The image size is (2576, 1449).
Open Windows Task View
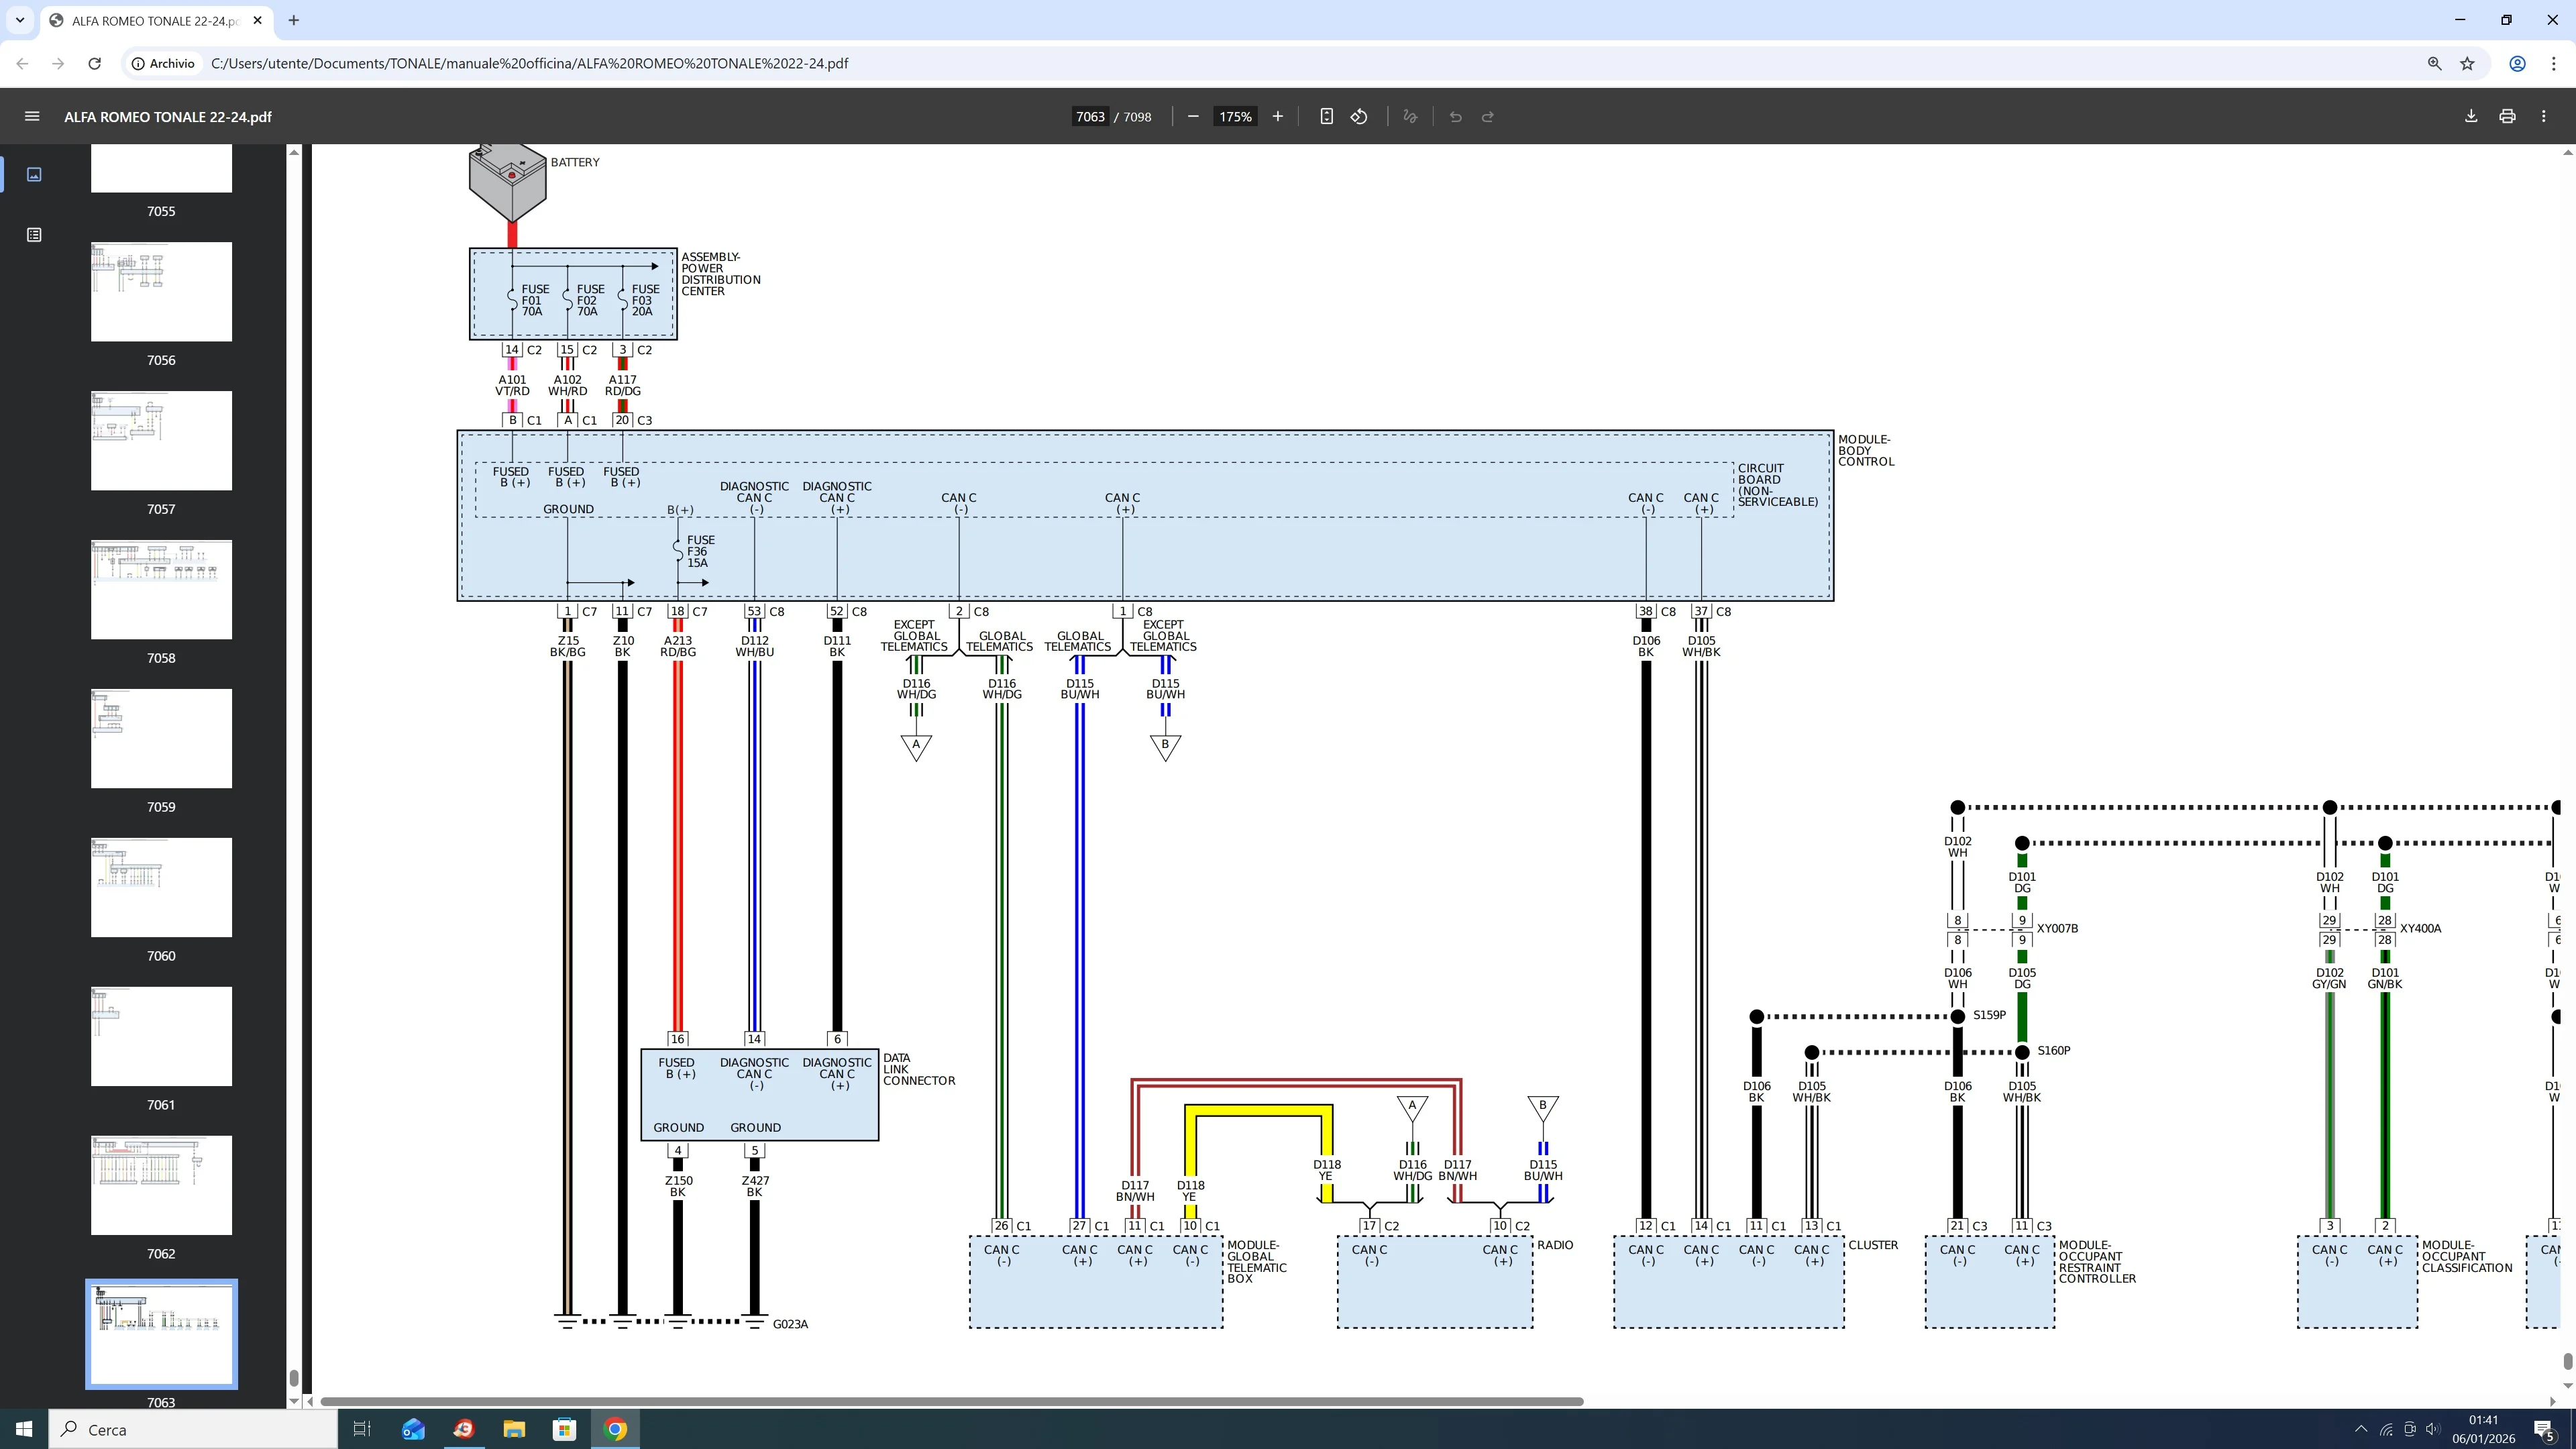click(x=362, y=1429)
